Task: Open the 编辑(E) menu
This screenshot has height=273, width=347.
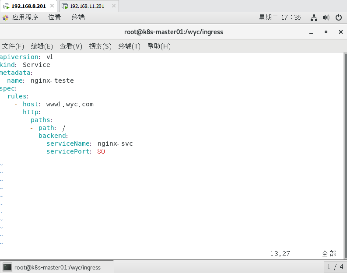Action: pyautogui.click(x=42, y=46)
